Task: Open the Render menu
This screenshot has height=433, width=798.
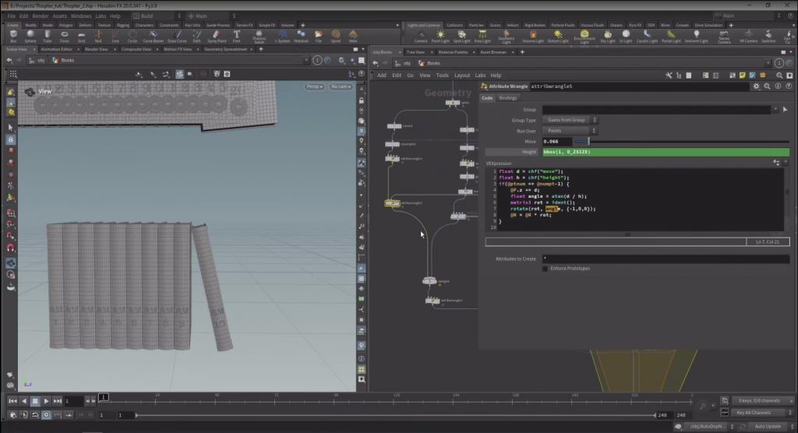Action: click(41, 16)
